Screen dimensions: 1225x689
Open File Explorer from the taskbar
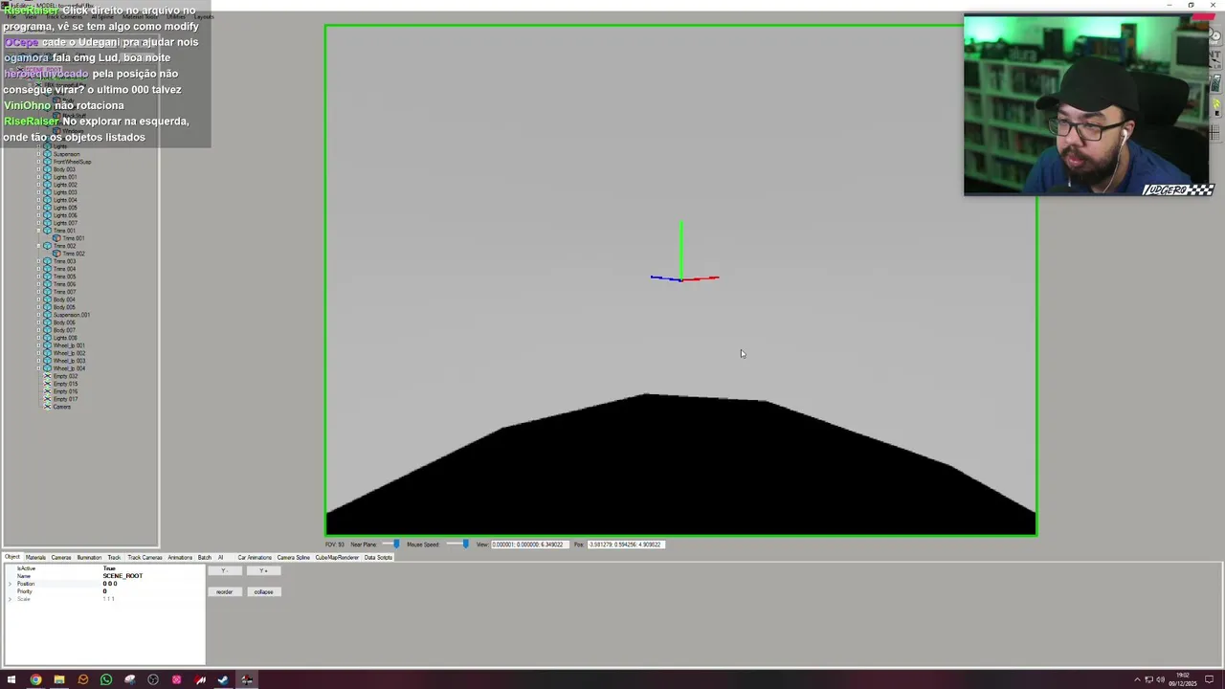click(58, 679)
